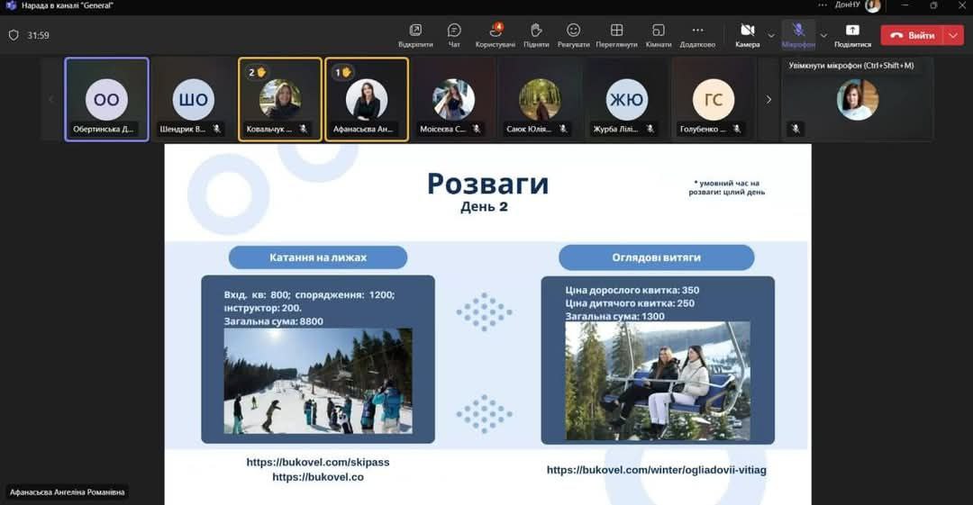Open the https://bukovel.co link

(x=318, y=477)
